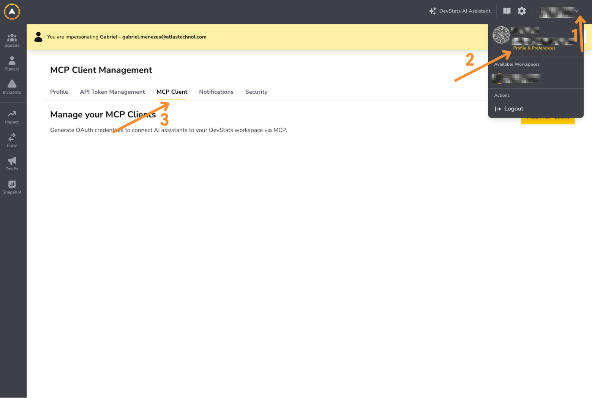
Task: Open the Squads sidebar section
Action: click(12, 41)
